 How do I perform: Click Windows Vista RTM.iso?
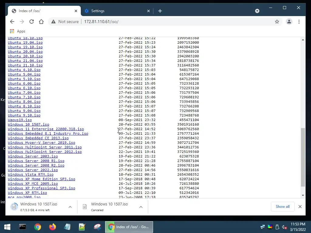[x=31, y=174]
